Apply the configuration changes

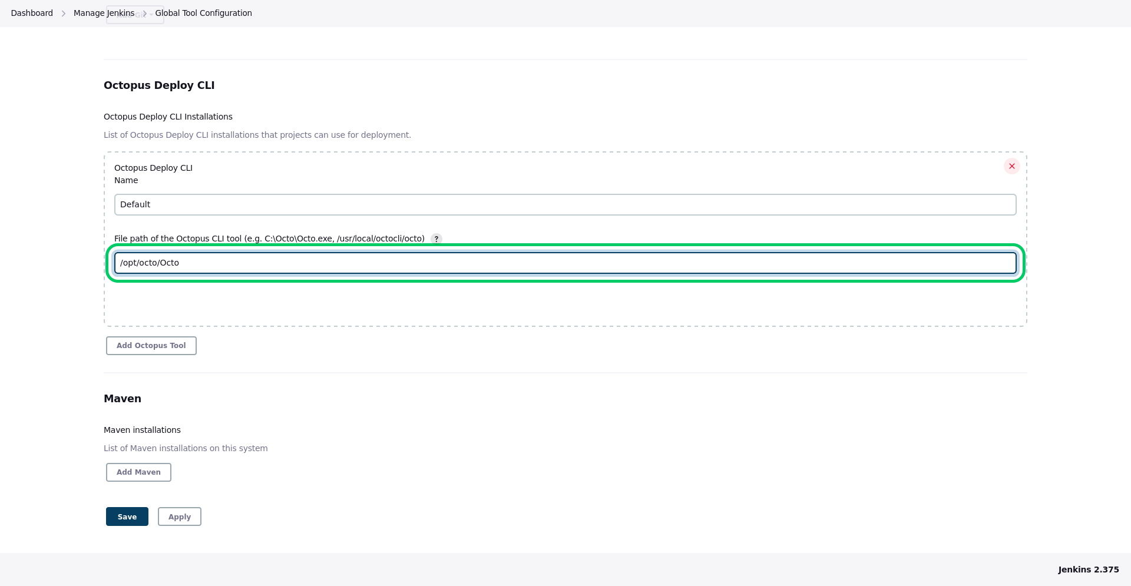click(179, 517)
